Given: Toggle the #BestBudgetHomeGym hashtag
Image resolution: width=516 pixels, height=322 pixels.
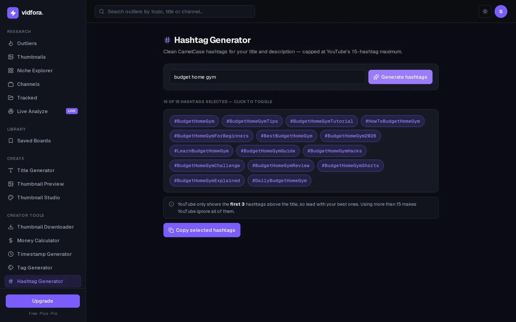Looking at the screenshot, I should (x=287, y=136).
